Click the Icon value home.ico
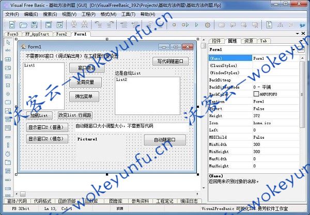This screenshot has width=310, height=215. (x=262, y=123)
